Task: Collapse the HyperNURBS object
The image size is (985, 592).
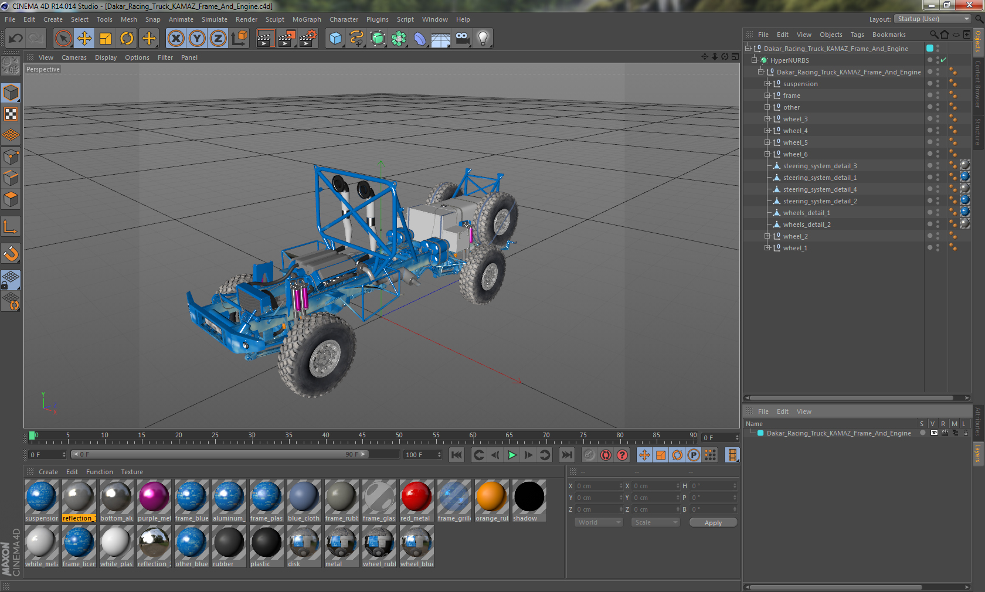Action: pyautogui.click(x=755, y=60)
